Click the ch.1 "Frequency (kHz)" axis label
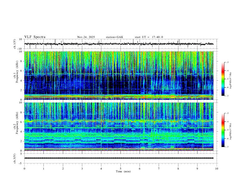Screen dimensions: 244x189 [x=16, y=72]
